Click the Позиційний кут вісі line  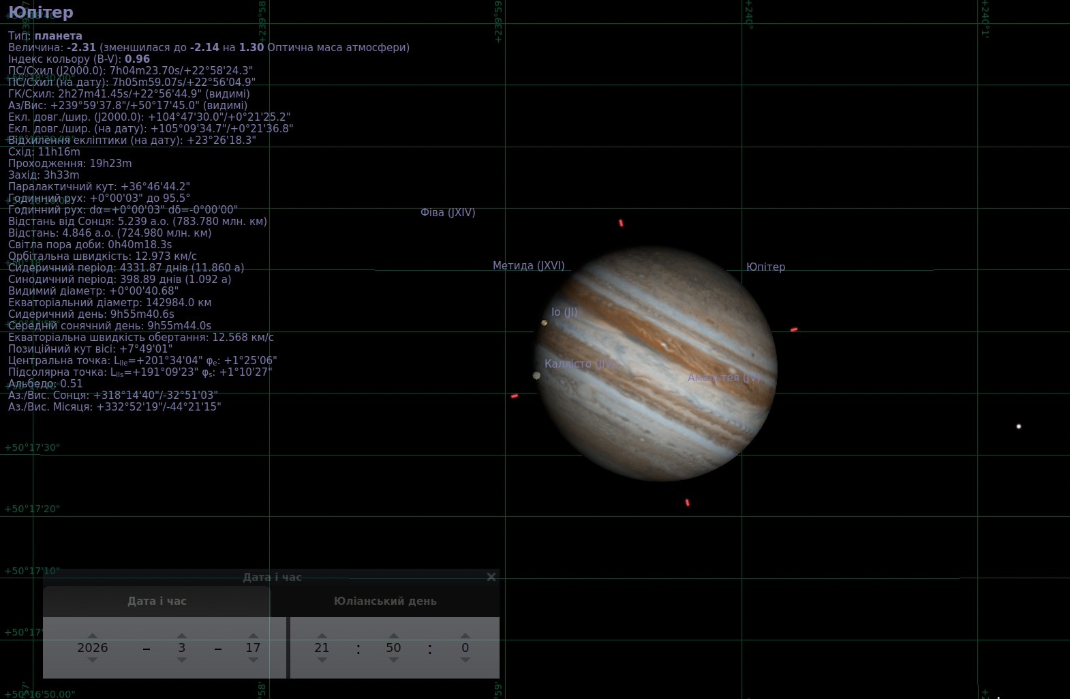[91, 348]
